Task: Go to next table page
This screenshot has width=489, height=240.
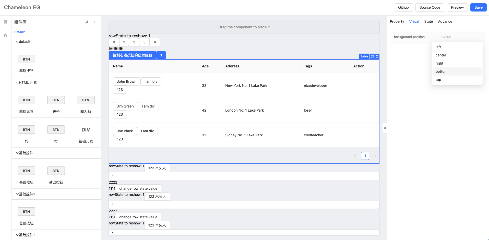Action: tap(375, 156)
